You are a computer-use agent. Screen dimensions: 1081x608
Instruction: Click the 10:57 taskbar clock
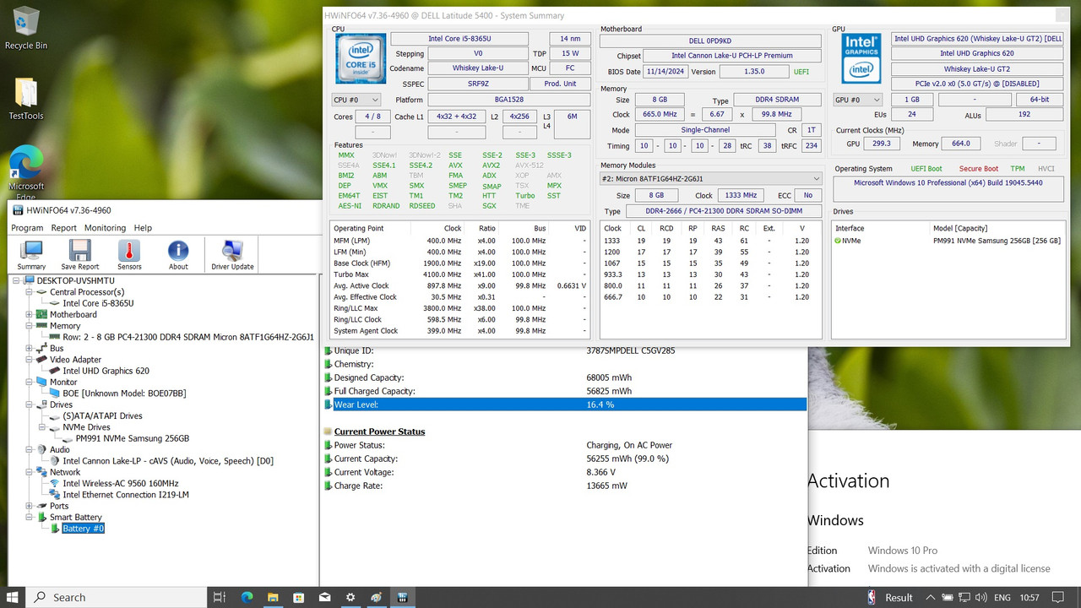click(x=1029, y=597)
